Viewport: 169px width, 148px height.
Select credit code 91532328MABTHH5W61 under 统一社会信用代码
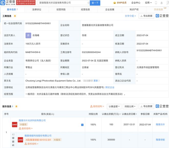pyautogui.click(x=38, y=23)
